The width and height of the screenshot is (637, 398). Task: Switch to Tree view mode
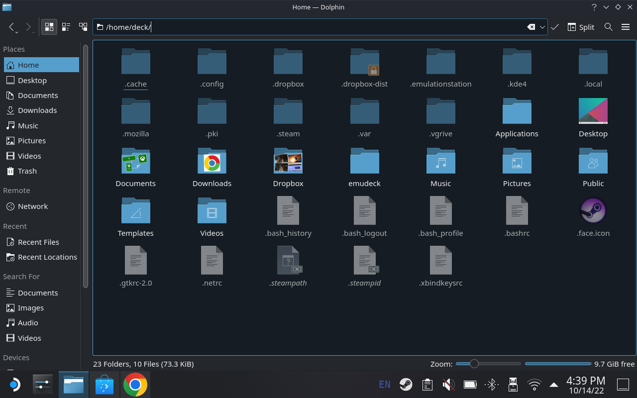(x=83, y=27)
